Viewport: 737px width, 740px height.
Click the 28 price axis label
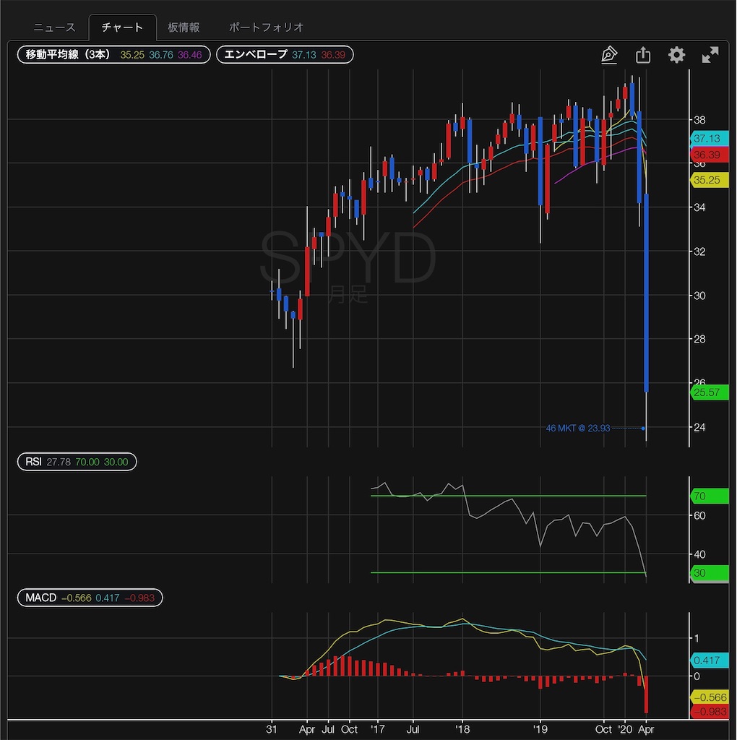click(x=699, y=339)
